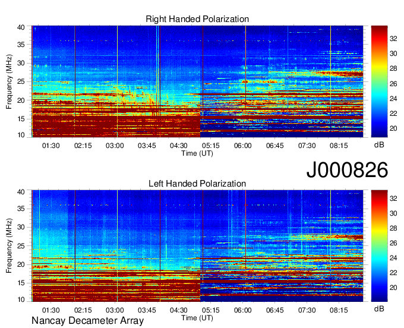
Task: Click 01:30 tick under Right Handed plot
Action: (x=50, y=146)
